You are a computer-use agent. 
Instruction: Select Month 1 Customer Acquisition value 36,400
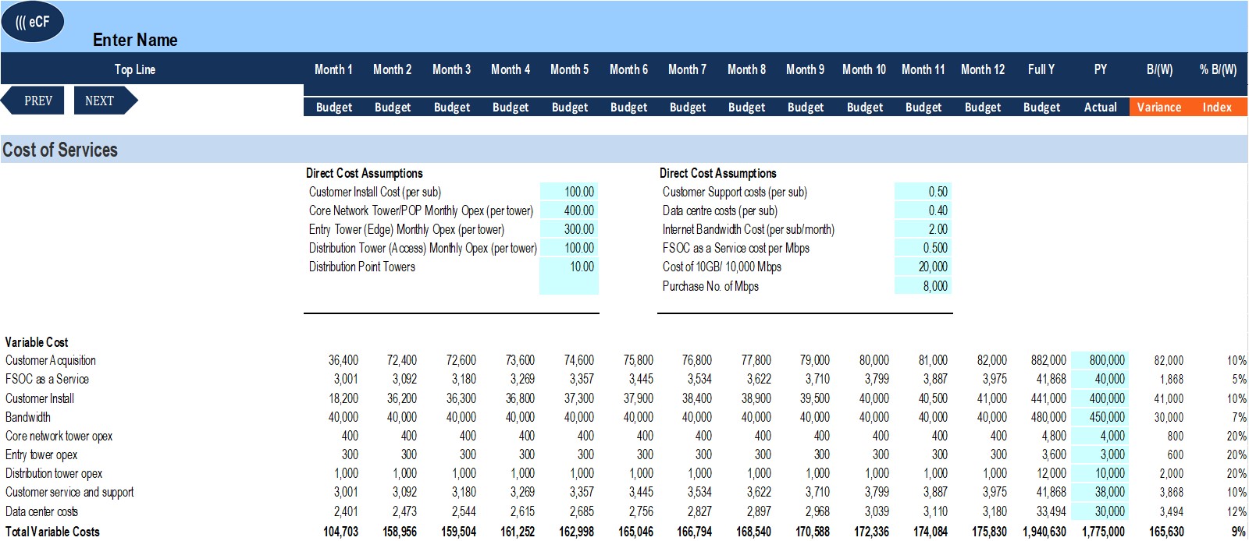[343, 360]
